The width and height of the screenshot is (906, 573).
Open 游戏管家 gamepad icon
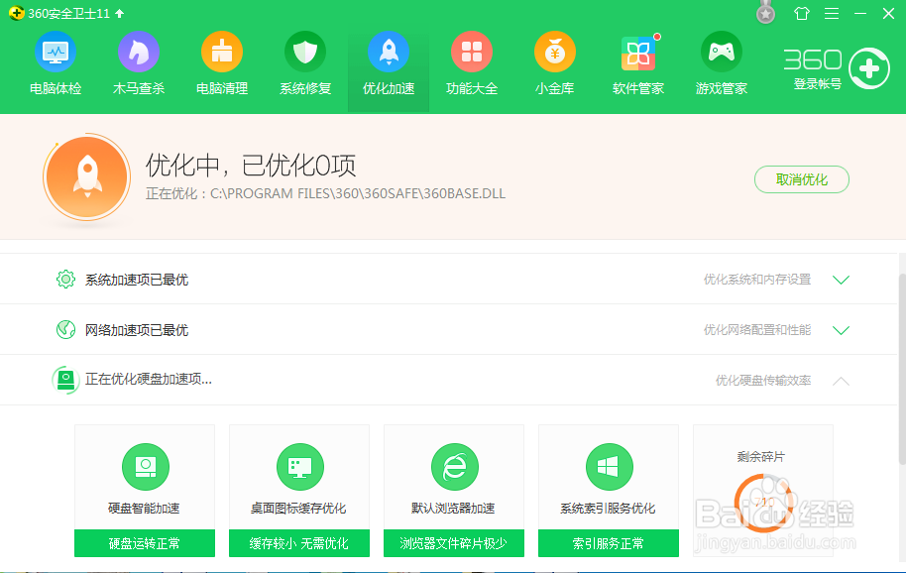pos(721,52)
